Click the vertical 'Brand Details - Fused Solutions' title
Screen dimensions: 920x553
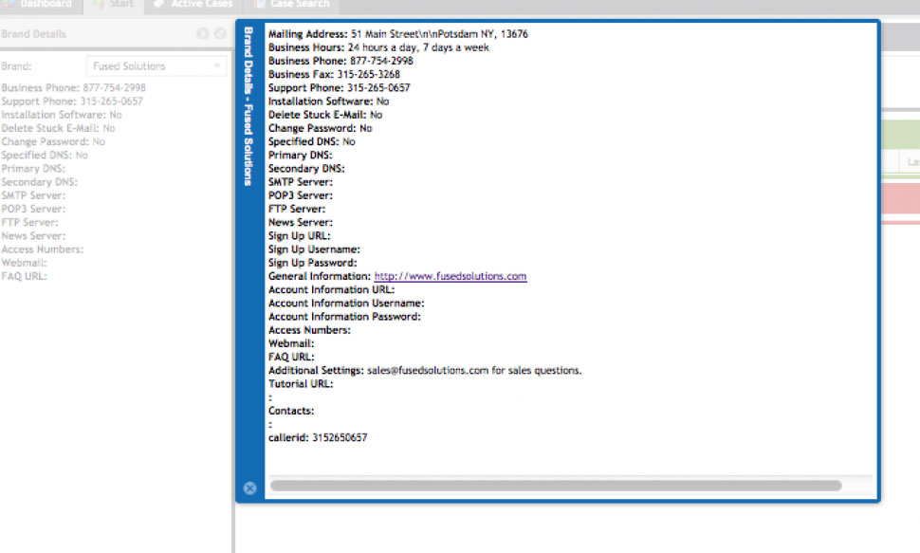click(x=248, y=106)
